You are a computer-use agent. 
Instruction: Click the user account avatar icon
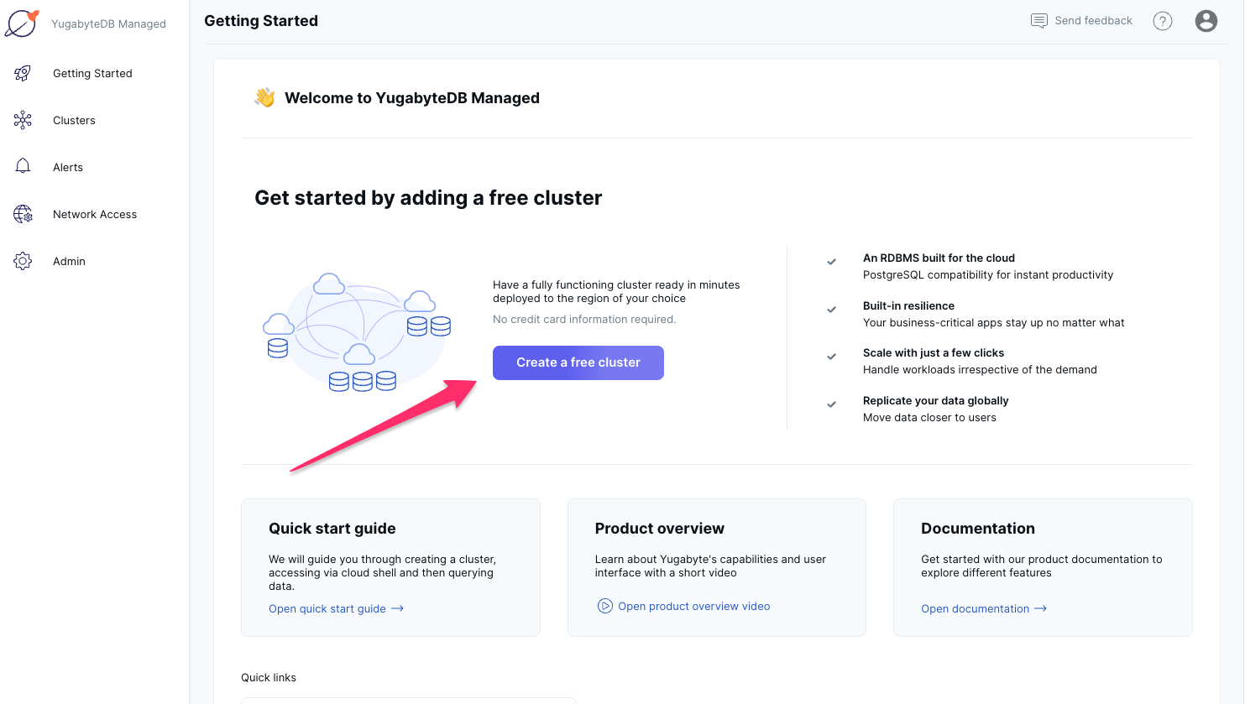1206,21
